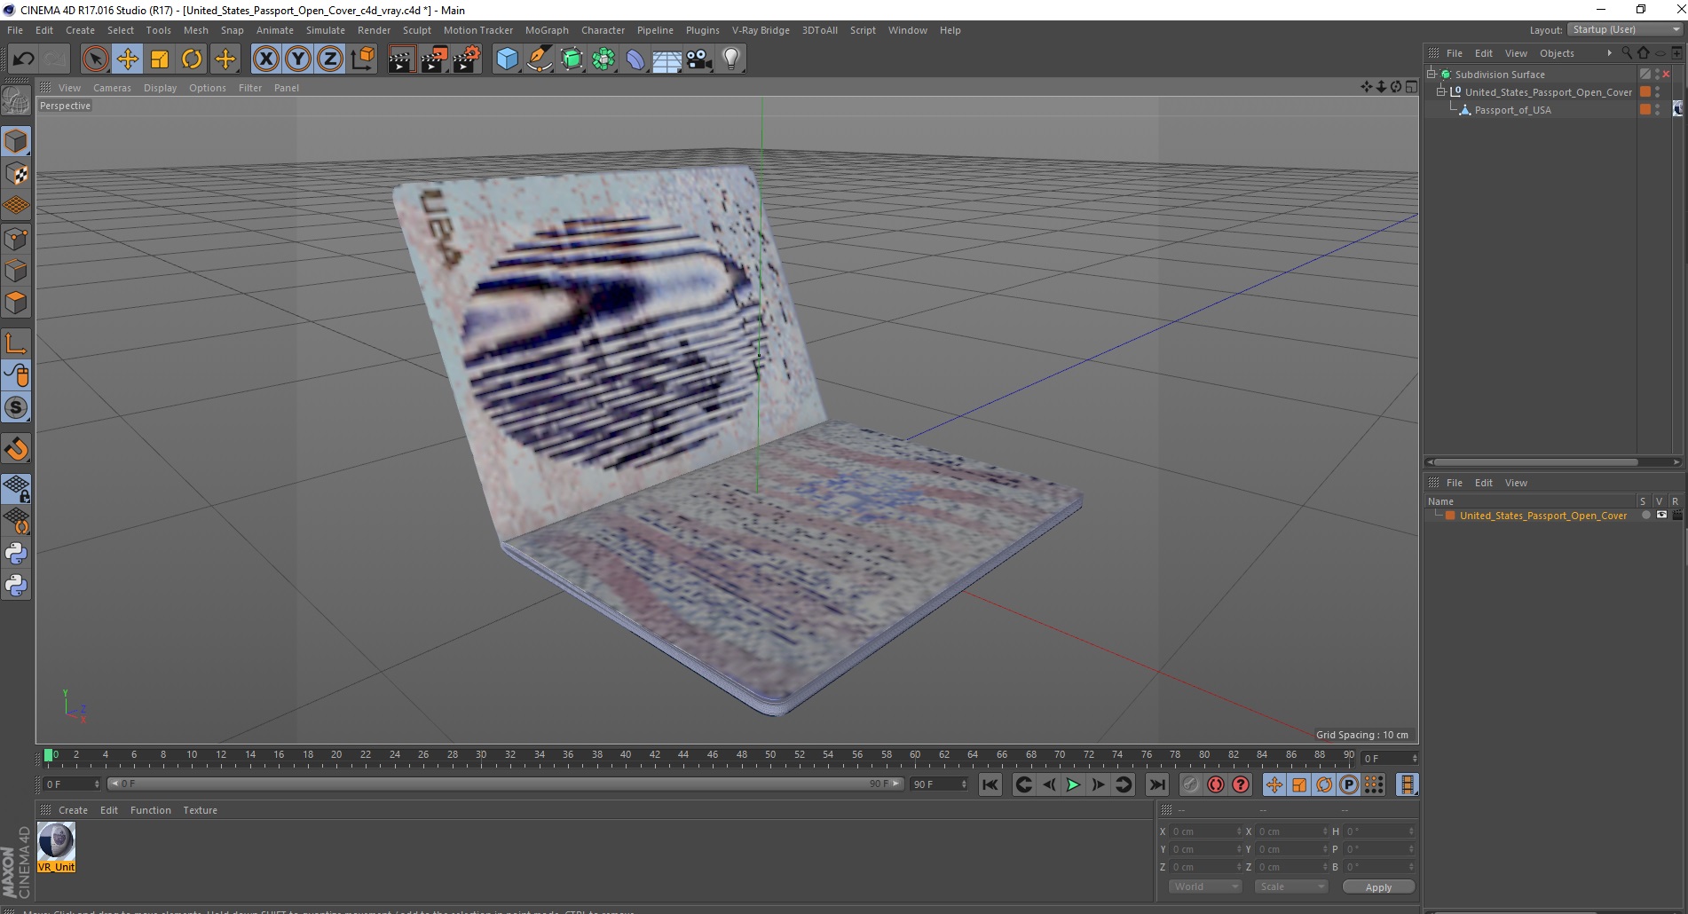Viewport: 1688px width, 914px height.
Task: Click the Subdivision Surface generator icon
Action: (x=572, y=59)
